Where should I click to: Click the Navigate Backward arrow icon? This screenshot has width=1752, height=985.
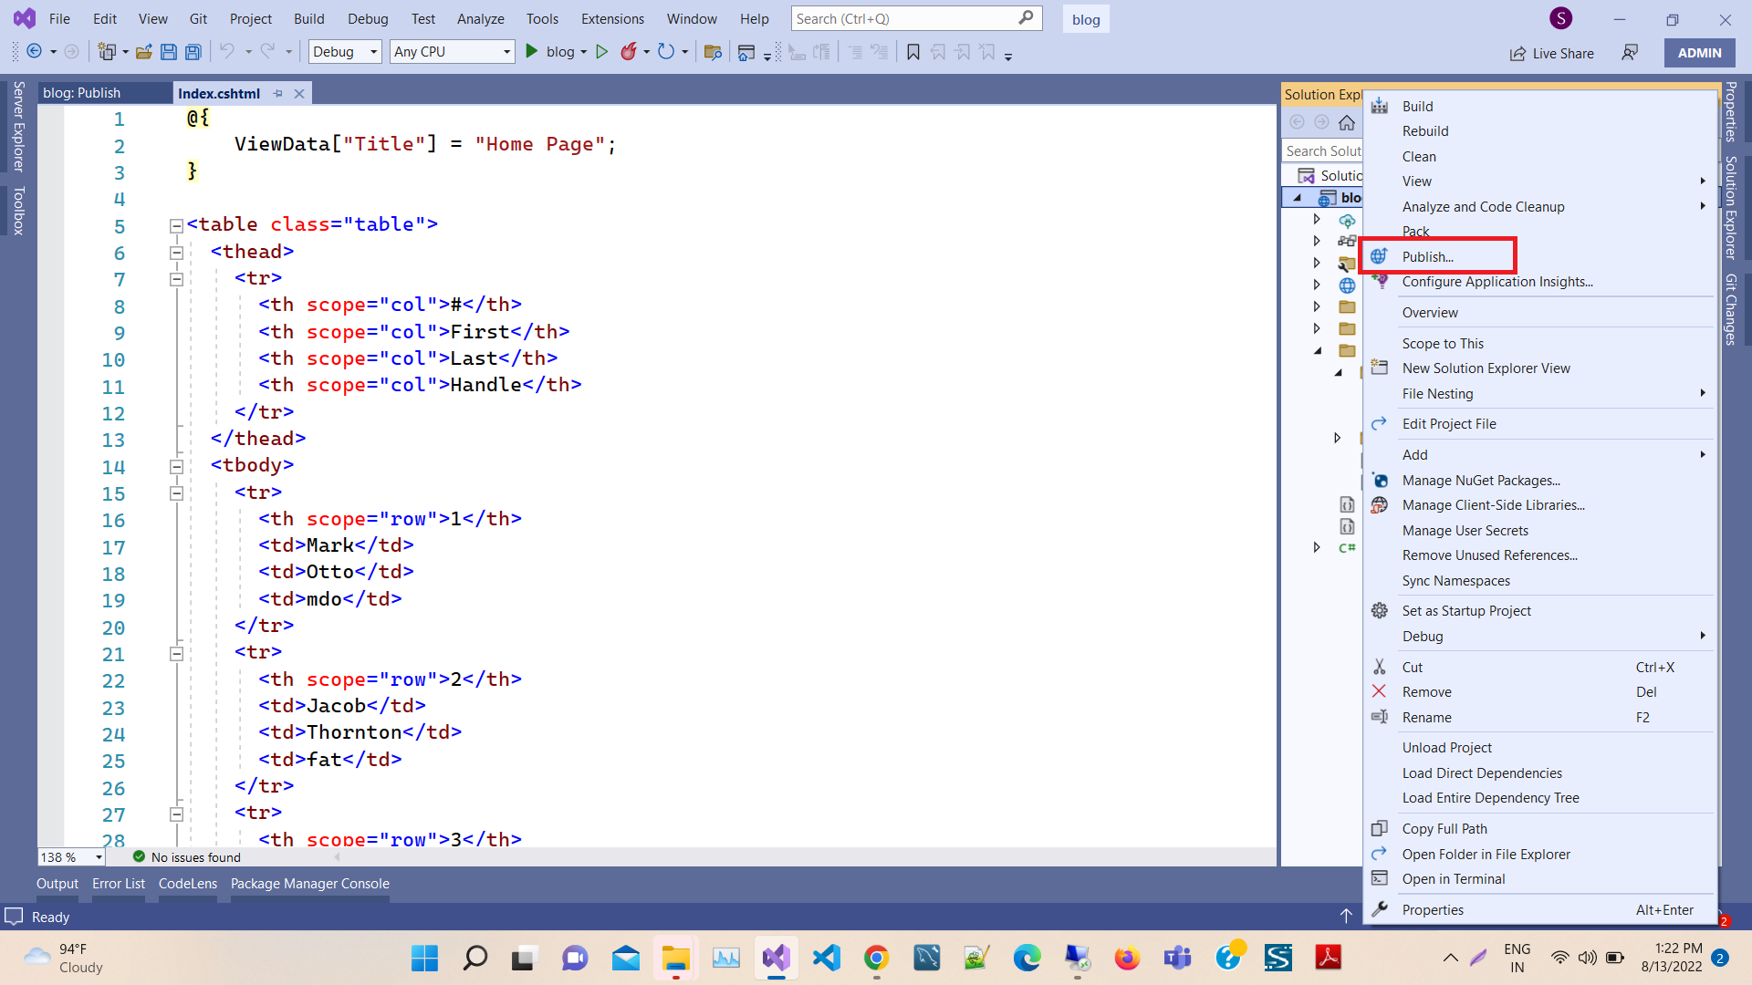34,52
